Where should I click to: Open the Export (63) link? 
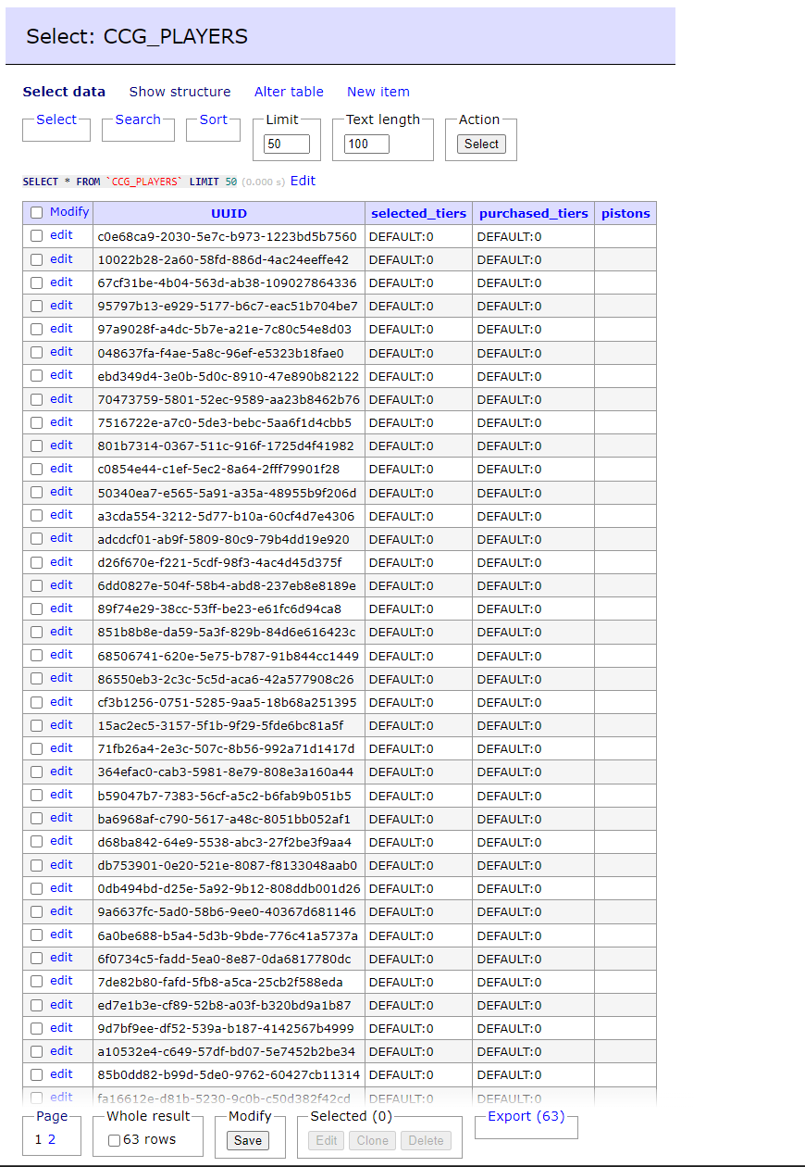526,1116
